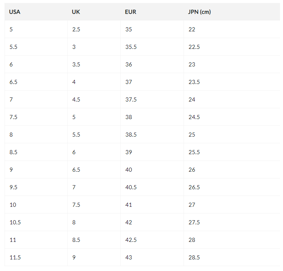Click the EUR column header
Viewport: 283px width, 271px height.
point(130,12)
